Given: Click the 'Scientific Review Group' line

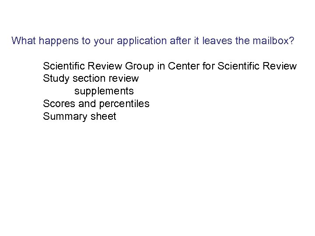Looking at the screenshot, I should pos(170,66).
